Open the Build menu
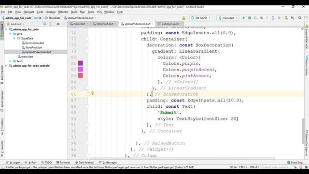Screen dimensions: 309x174 click(x=74, y=12)
